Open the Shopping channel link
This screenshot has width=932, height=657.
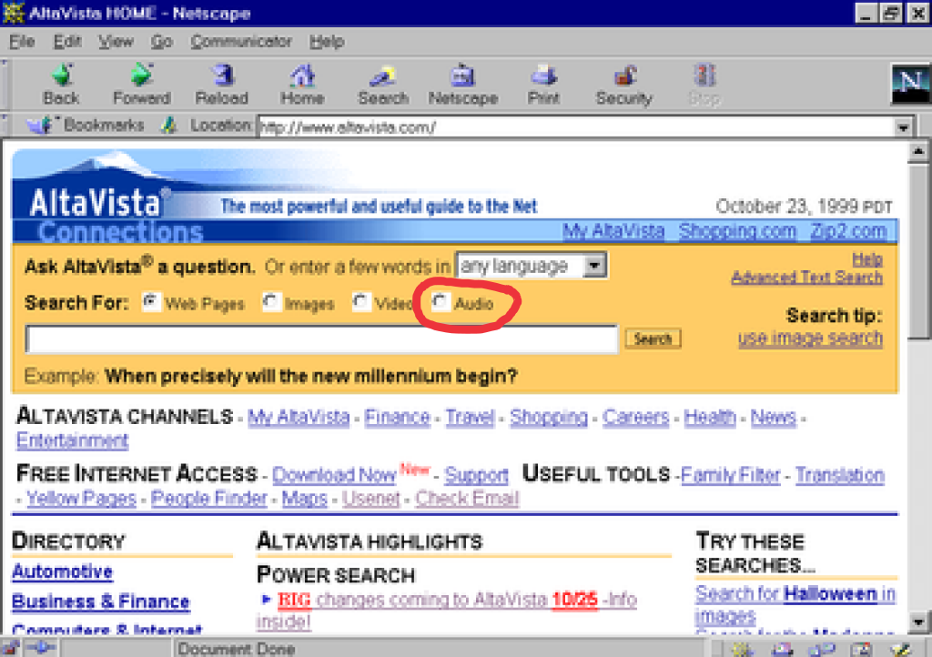click(549, 417)
